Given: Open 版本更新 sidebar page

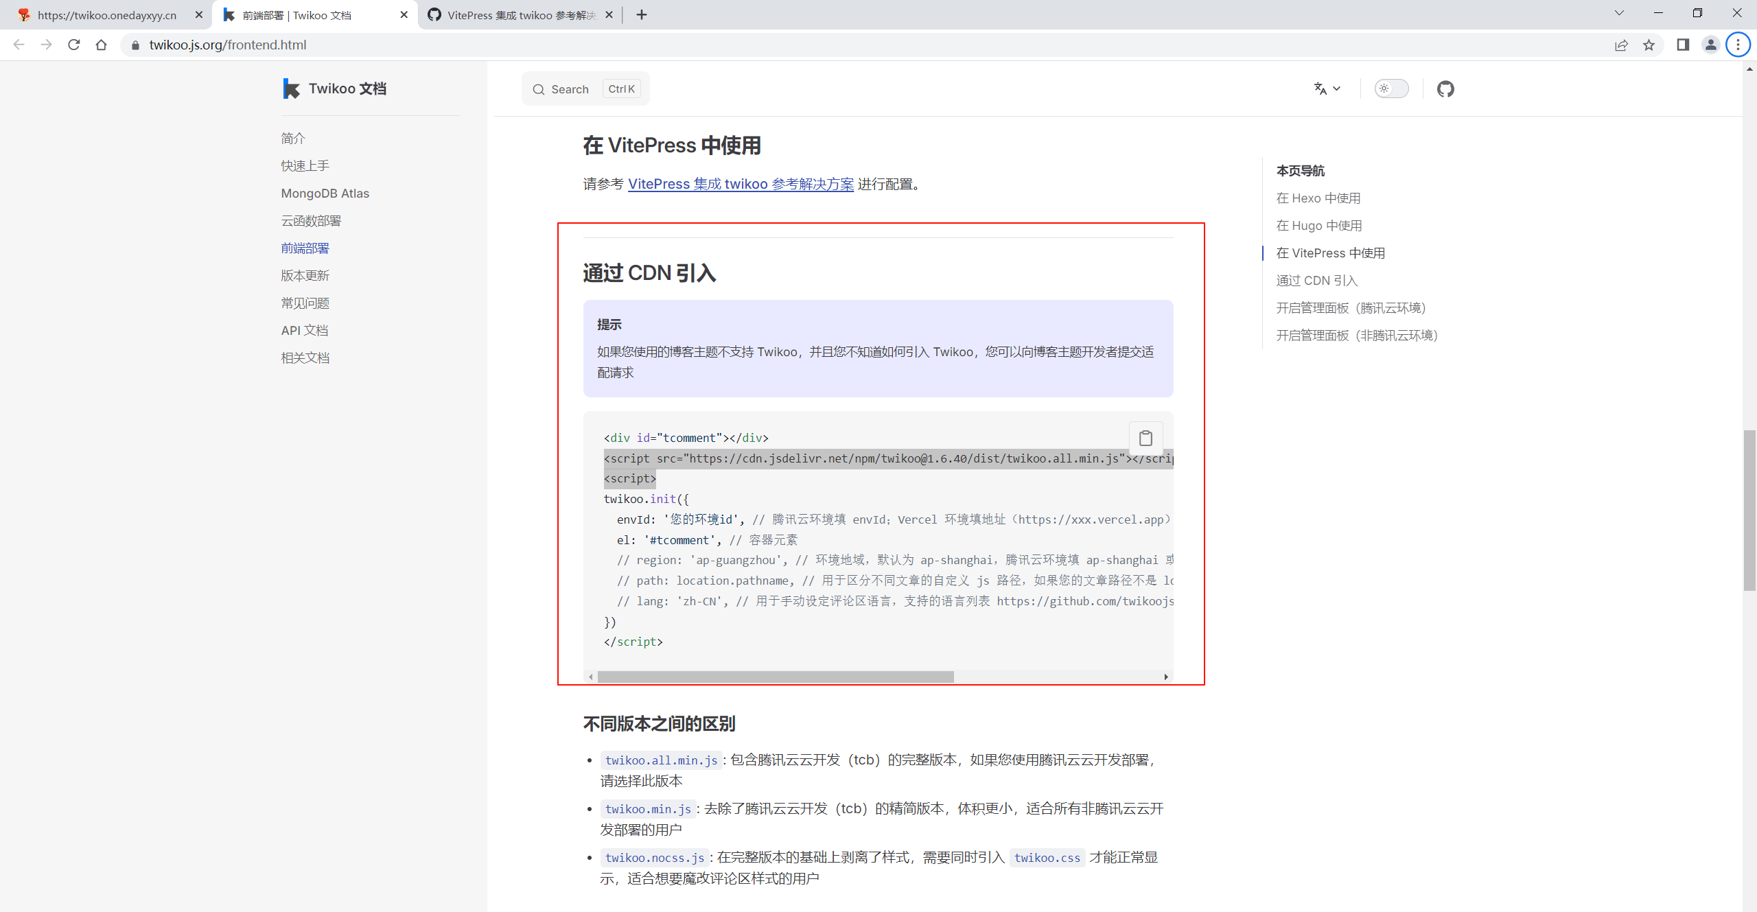Looking at the screenshot, I should 305,275.
